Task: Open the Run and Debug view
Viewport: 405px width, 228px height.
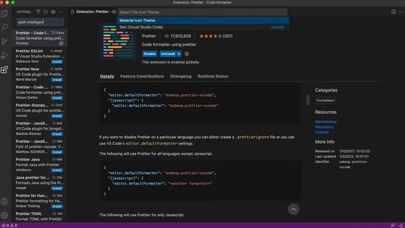Action: click(x=4, y=55)
